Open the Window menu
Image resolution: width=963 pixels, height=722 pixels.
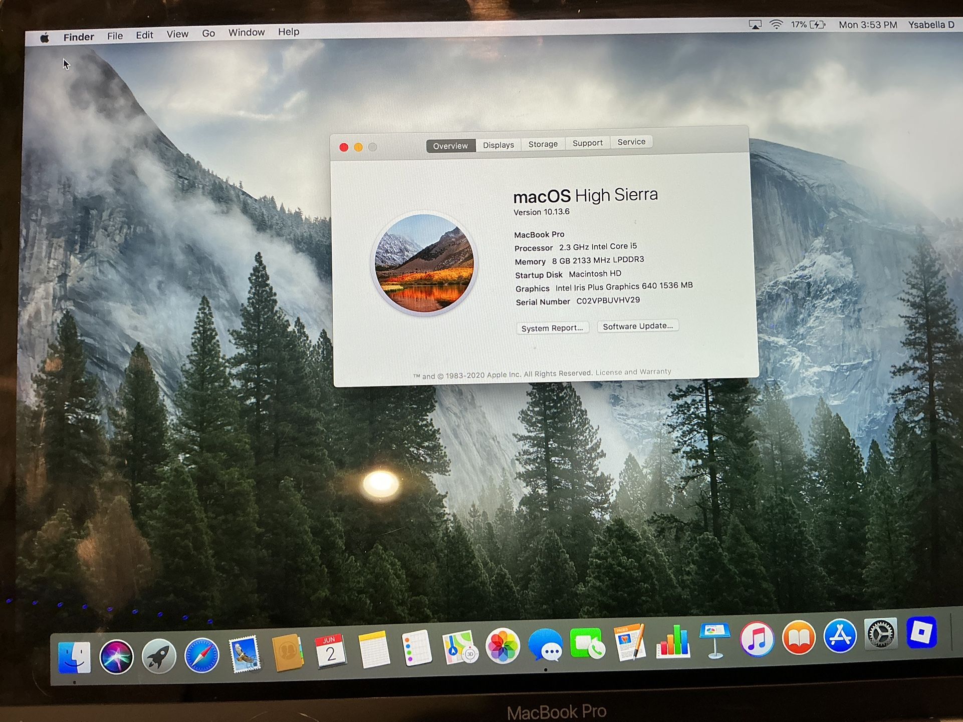(246, 32)
